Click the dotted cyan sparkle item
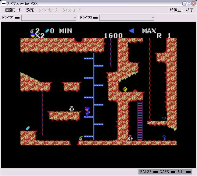Image resolution: width=197 pixels, height=176 pixels. [164, 118]
